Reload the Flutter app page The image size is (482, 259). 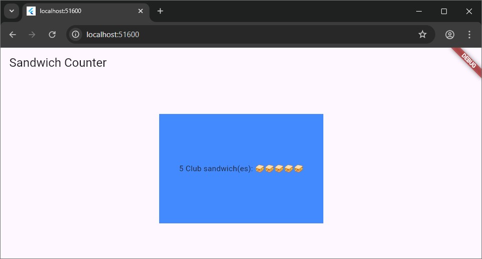tap(52, 35)
